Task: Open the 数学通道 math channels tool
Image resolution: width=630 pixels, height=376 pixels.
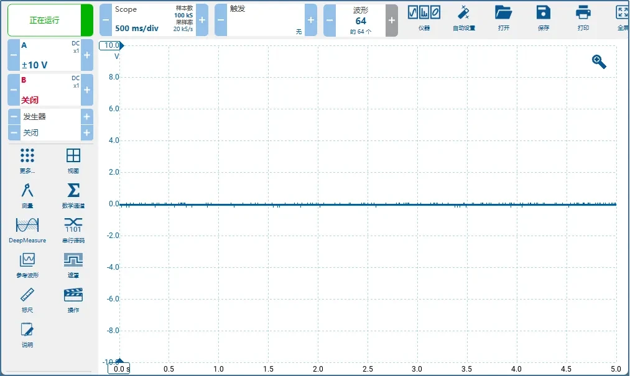Action: [x=73, y=195]
